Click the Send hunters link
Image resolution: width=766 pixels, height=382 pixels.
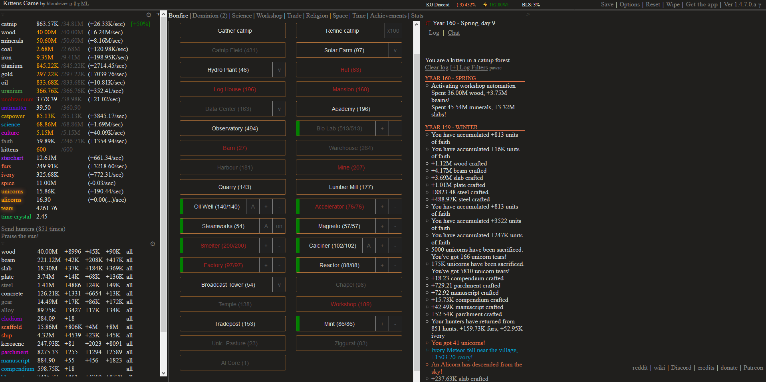(x=33, y=229)
